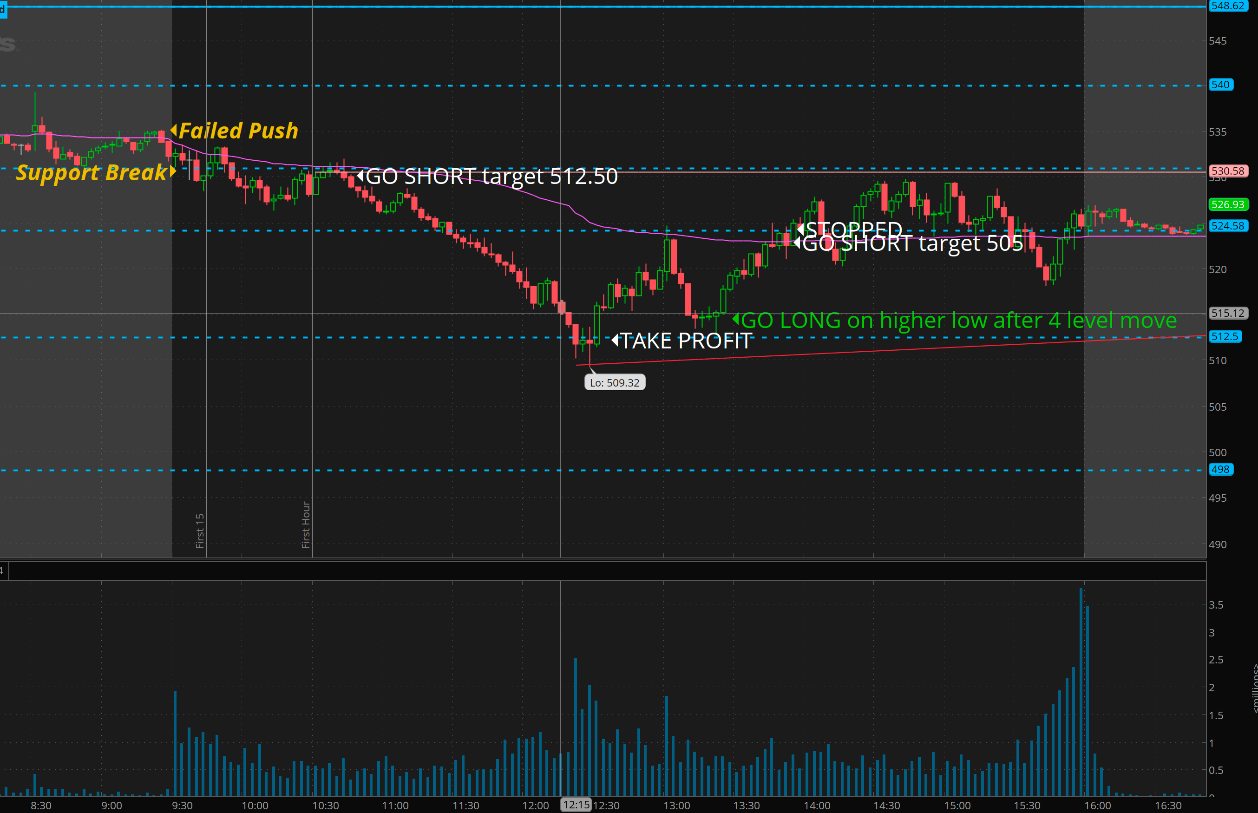This screenshot has height=813, width=1258.
Task: Click the First 15 vertical line label
Action: pyautogui.click(x=200, y=531)
